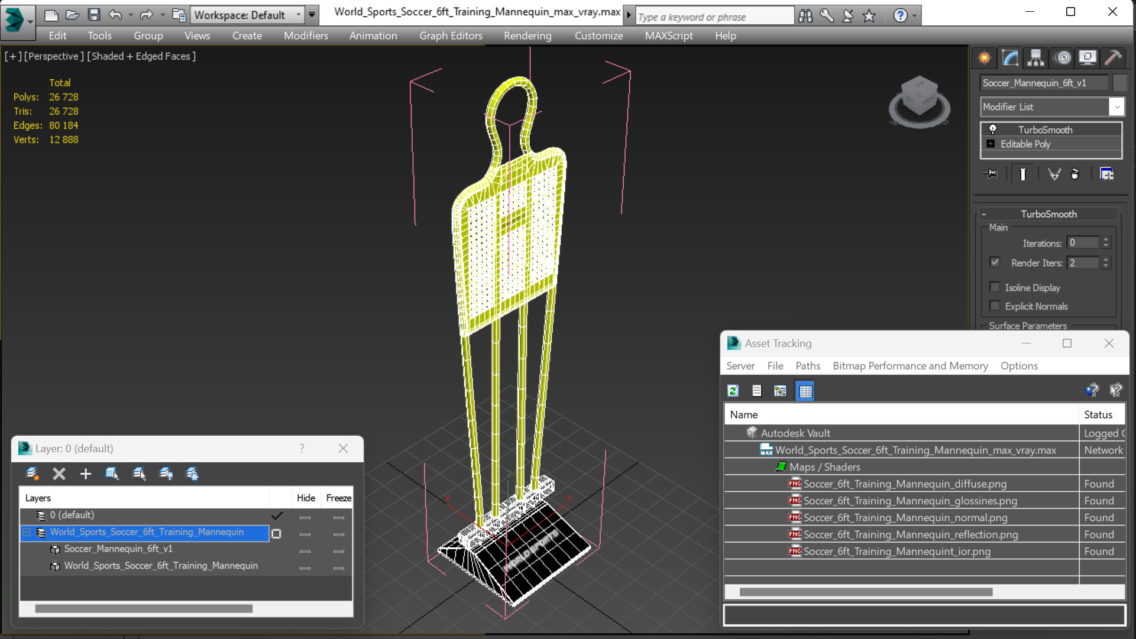Open the Modifiers menu
This screenshot has height=639, width=1136.
(x=306, y=35)
